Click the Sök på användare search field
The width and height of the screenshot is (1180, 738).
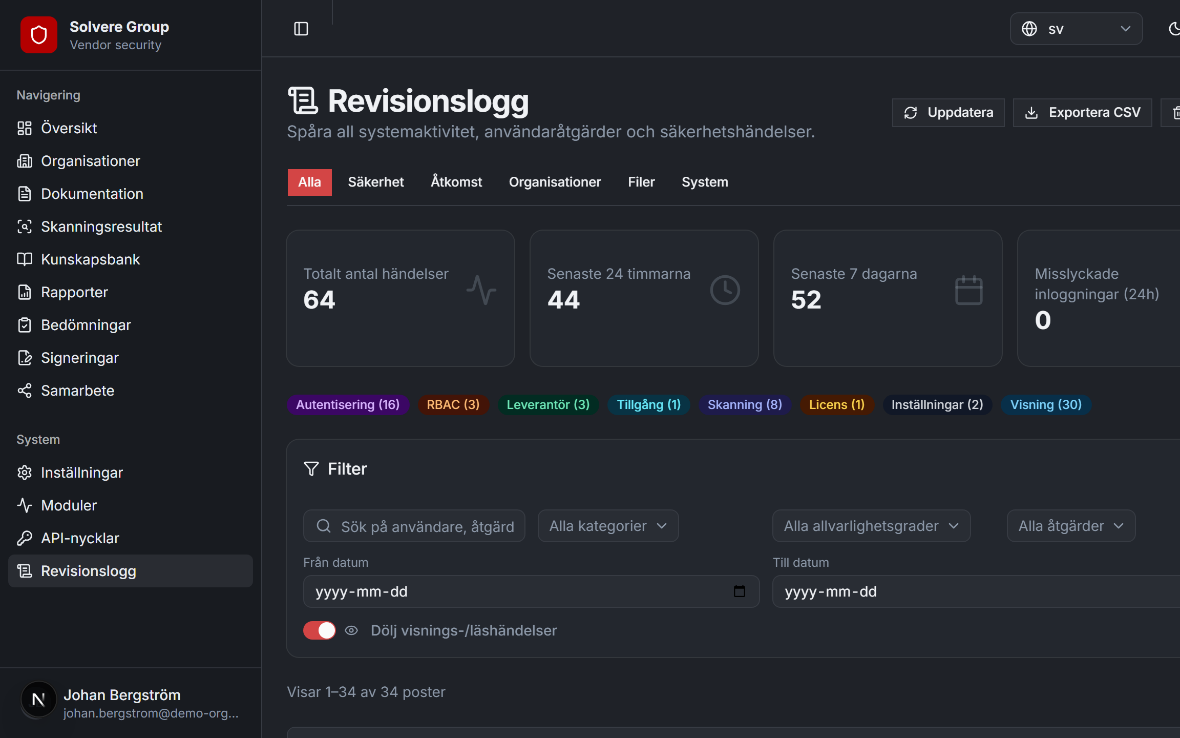(414, 526)
